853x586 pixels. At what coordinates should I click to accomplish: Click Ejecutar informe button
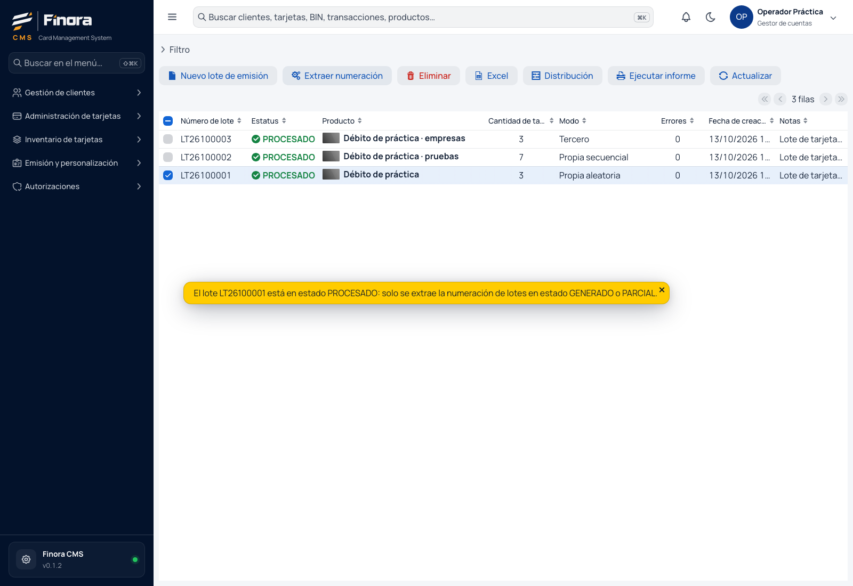[x=656, y=76]
